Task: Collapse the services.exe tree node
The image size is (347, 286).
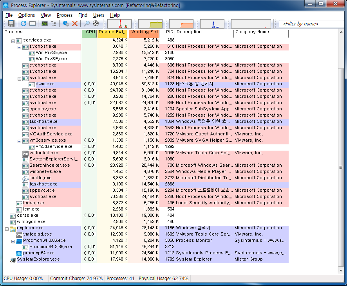Action: (13, 41)
